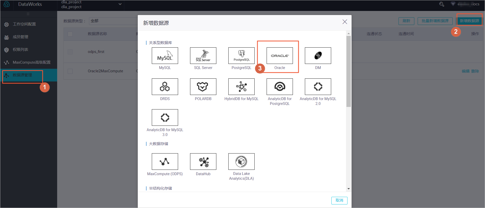
Task: Select the POLARDB data source icon
Action: pos(203,87)
